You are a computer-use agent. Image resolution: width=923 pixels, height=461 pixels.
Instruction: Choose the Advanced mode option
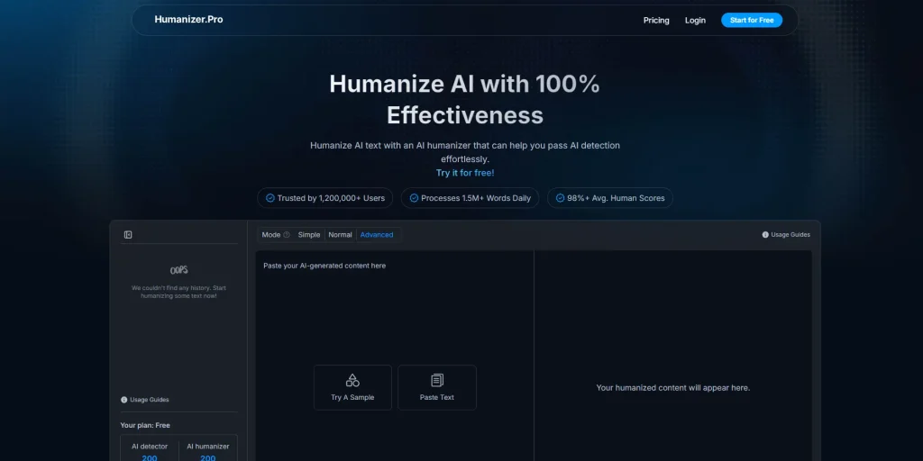(x=376, y=235)
